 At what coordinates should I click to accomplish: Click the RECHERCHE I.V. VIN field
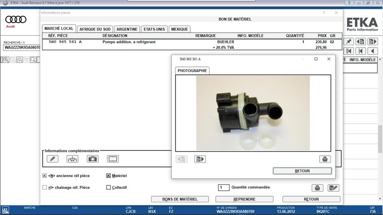[22, 47]
